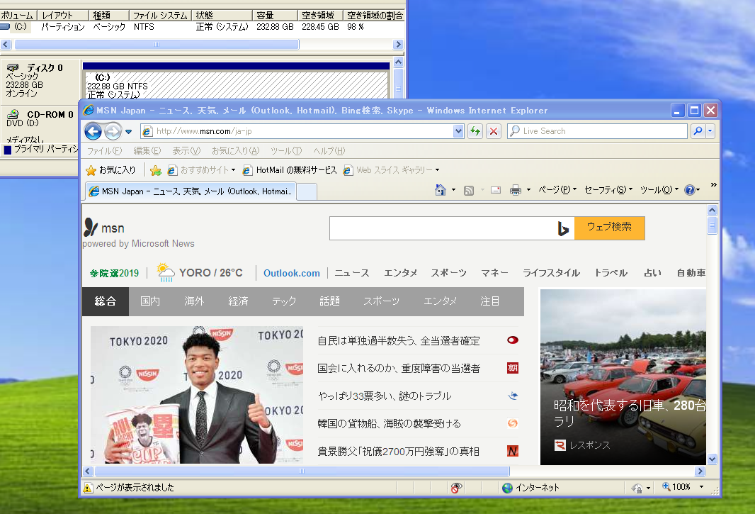Open the Print icon on the command bar

(x=516, y=189)
